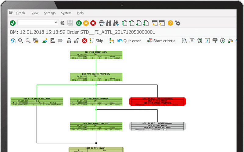Open the Help menu
This screenshot has height=152, width=244.
click(80, 13)
